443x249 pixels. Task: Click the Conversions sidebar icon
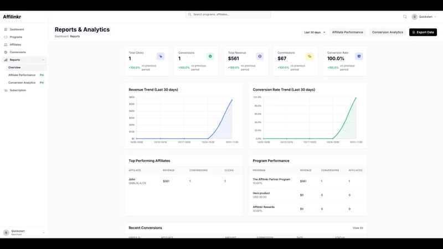pos(6,52)
